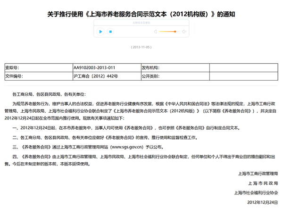Click the 公开类别 label cell

[175, 76]
